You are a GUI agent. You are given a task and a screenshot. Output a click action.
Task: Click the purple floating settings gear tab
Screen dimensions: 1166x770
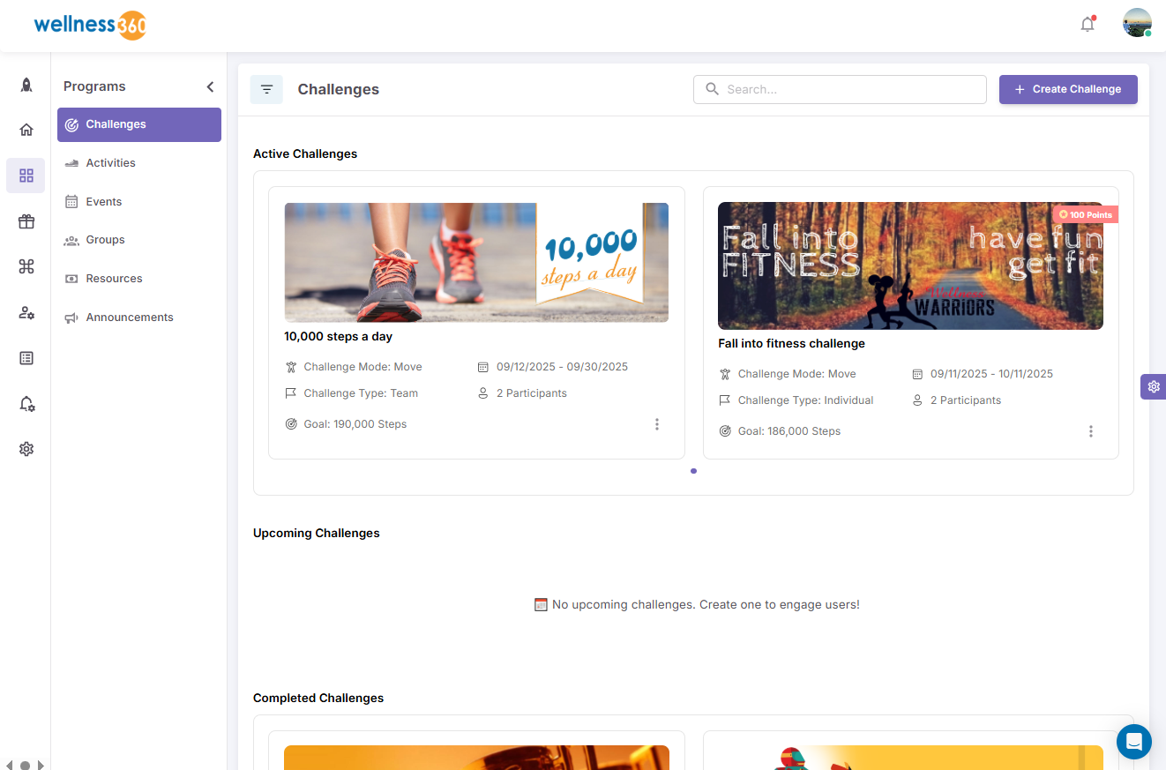click(1154, 386)
